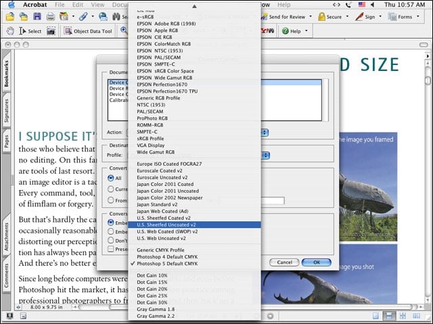
Task: Expand the Secure dropdown arrow
Action: 347,16
